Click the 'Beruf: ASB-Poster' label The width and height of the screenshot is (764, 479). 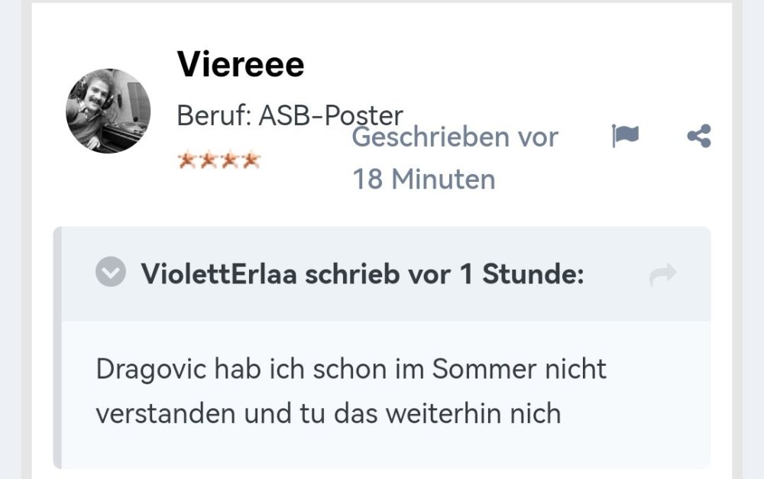click(290, 115)
